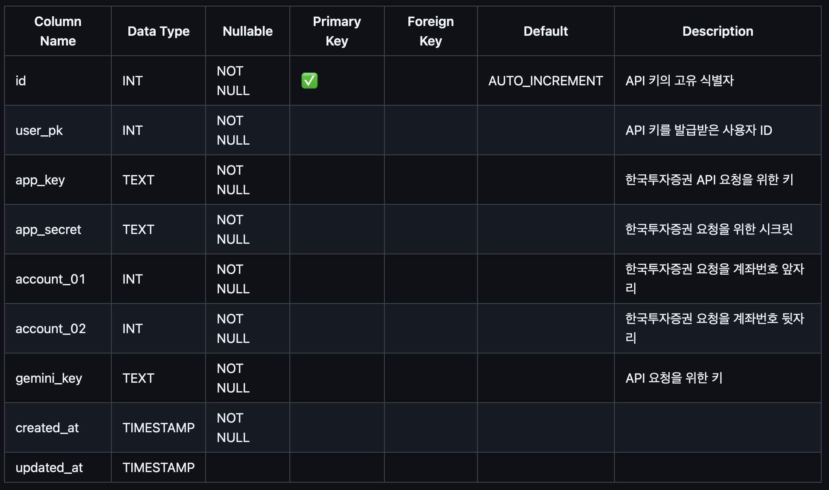Click the TEXT data type in gemini_key row
Screen dimensions: 829x490
(x=138, y=378)
